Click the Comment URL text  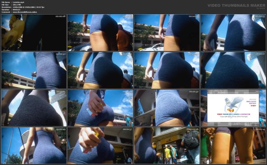(x=24, y=12)
